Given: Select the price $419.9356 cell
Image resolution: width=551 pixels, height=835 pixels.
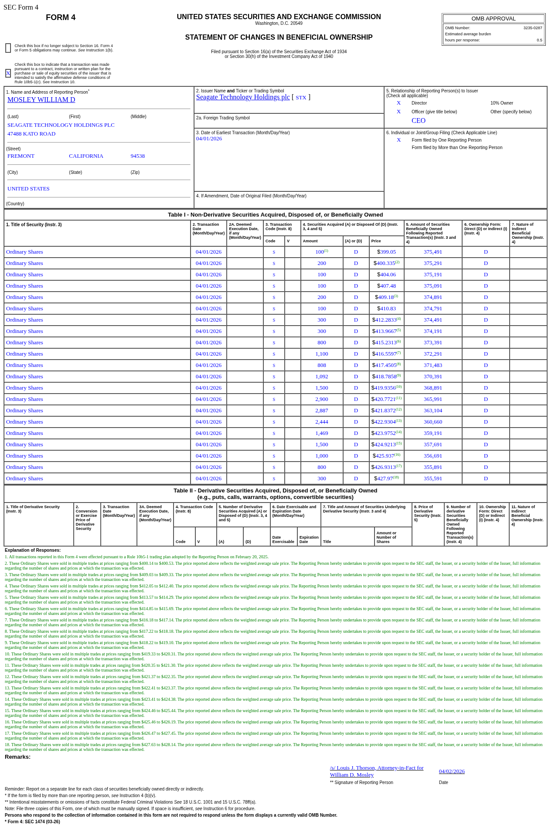Looking at the screenshot, I should tap(387, 388).
